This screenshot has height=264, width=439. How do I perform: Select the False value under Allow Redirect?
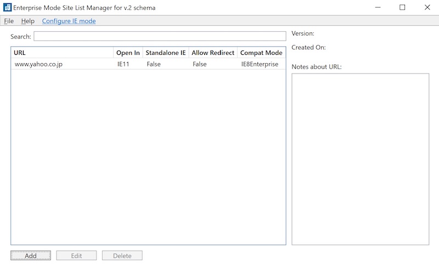(200, 64)
